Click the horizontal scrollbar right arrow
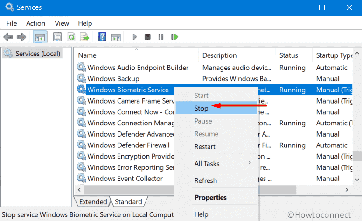The image size is (362, 221). click(x=347, y=190)
